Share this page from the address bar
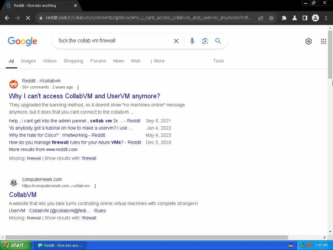The image size is (333, 250). 261,18
